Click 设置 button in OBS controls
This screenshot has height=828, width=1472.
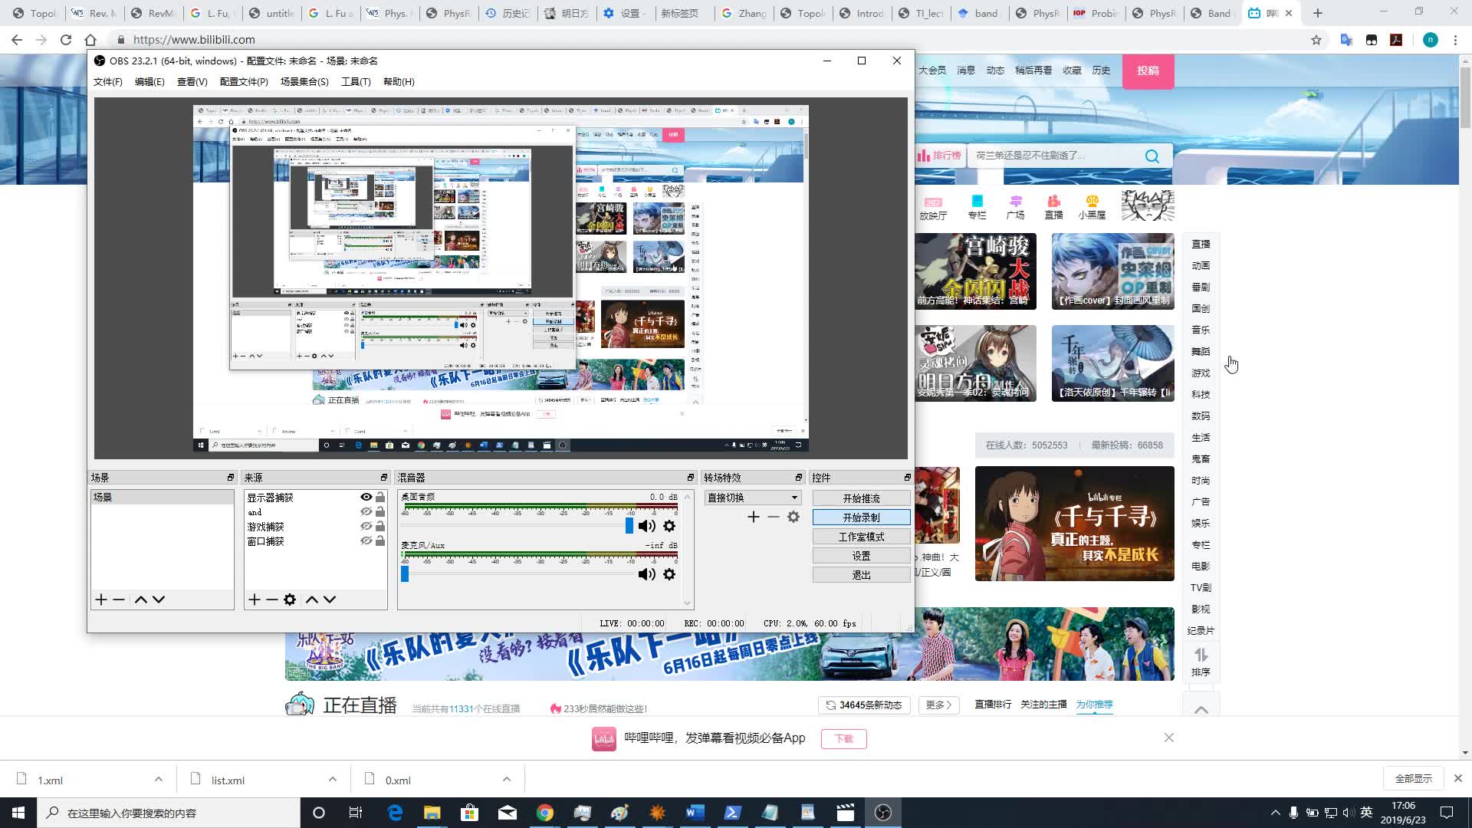[861, 556]
